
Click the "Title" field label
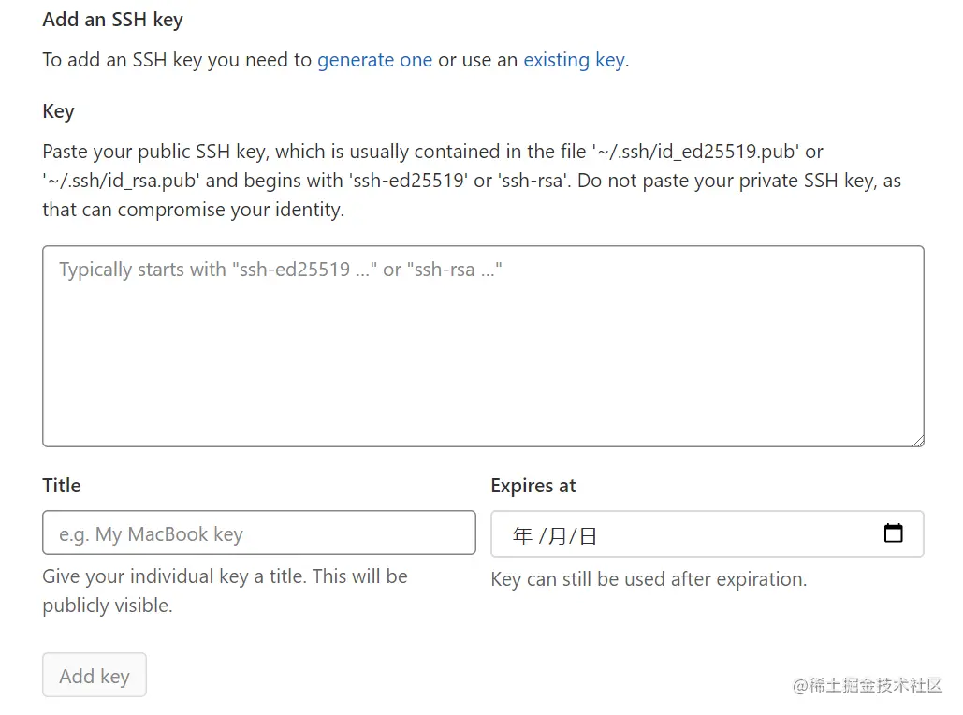click(x=62, y=486)
